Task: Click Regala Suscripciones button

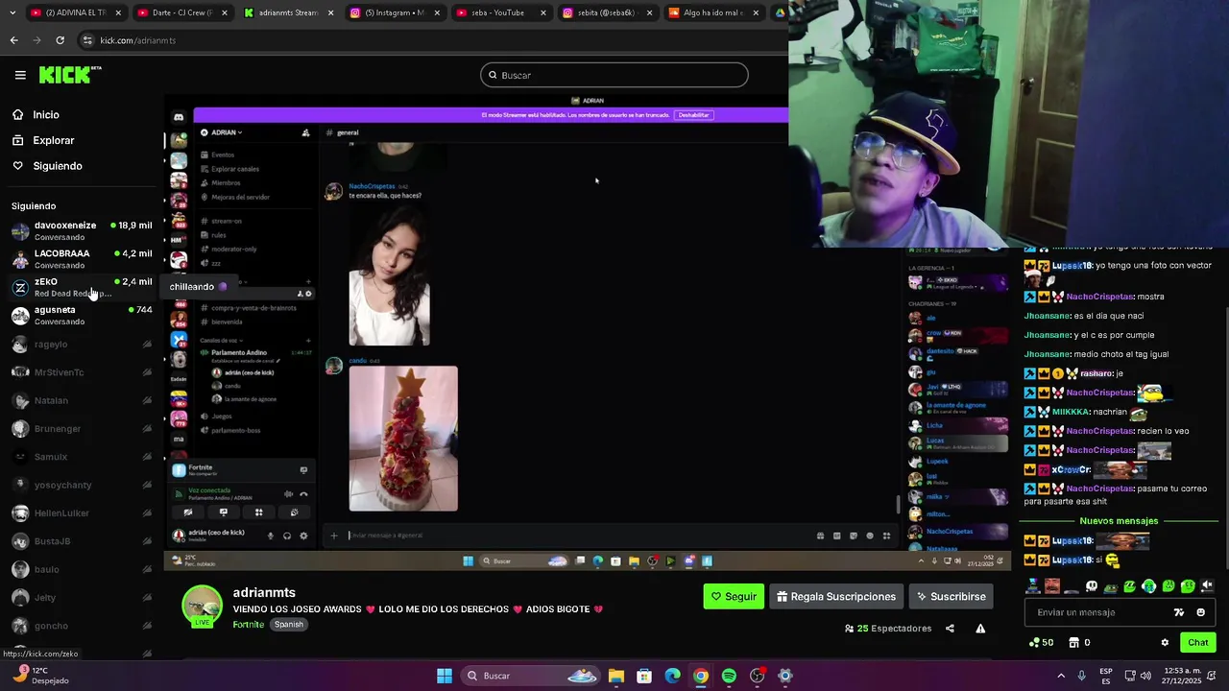Action: pyautogui.click(x=836, y=596)
